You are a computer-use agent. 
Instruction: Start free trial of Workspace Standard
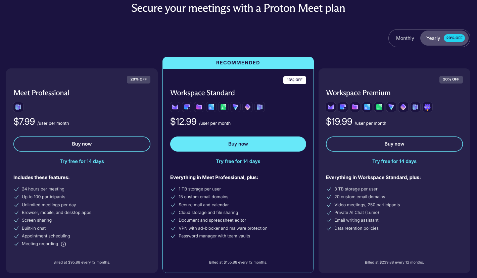(238, 161)
